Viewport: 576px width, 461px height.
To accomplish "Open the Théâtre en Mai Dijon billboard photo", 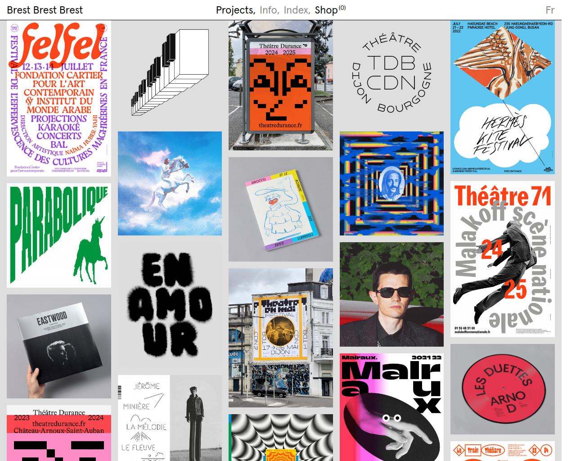I will pyautogui.click(x=281, y=338).
